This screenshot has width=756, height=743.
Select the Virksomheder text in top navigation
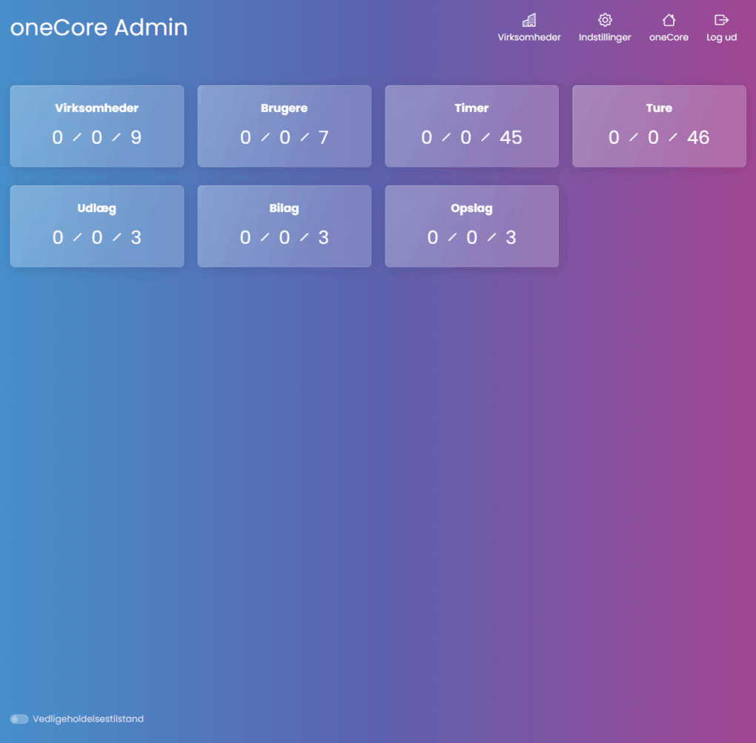pos(528,37)
